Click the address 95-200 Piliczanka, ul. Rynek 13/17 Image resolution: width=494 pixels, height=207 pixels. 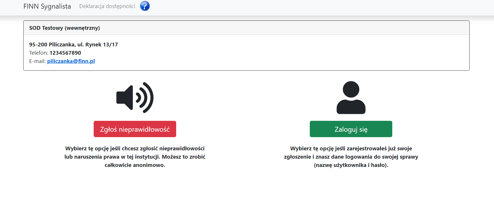pos(74,44)
